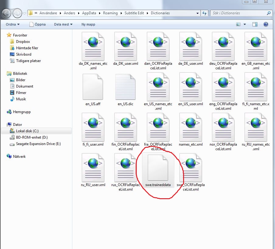Select the en_US.aff file icon

(93, 87)
